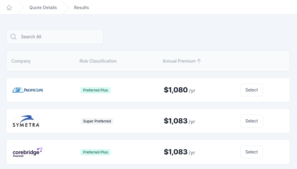The width and height of the screenshot is (297, 169).
Task: Select the Symetra quote
Action: tap(252, 121)
